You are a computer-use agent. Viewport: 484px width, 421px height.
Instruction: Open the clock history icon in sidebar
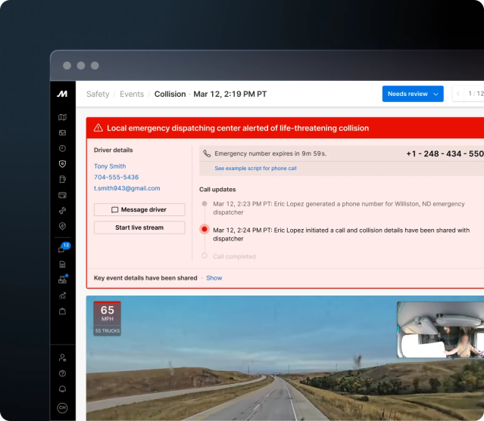62,148
